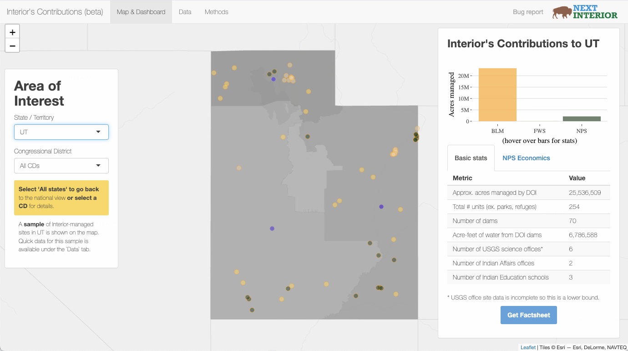Click the purple marker in eastern Utah
This screenshot has height=351, width=628.
click(x=381, y=207)
